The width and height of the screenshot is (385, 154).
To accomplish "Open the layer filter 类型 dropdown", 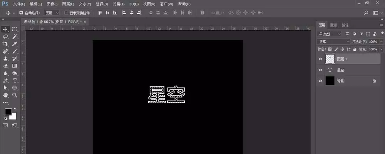I will [x=329, y=34].
